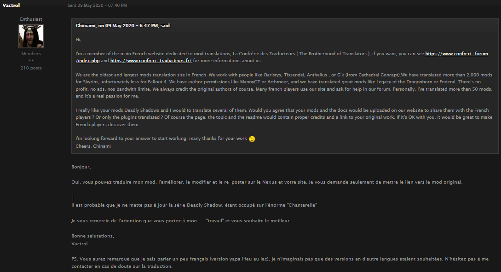The height and width of the screenshot is (272, 501).
Task: Click the member pips under Members
Action: click(x=31, y=60)
